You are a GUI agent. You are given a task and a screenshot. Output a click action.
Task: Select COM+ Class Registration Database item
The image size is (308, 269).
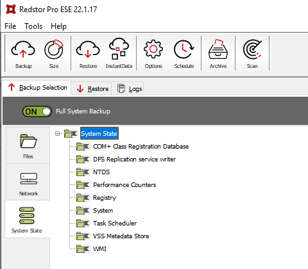[x=141, y=147]
